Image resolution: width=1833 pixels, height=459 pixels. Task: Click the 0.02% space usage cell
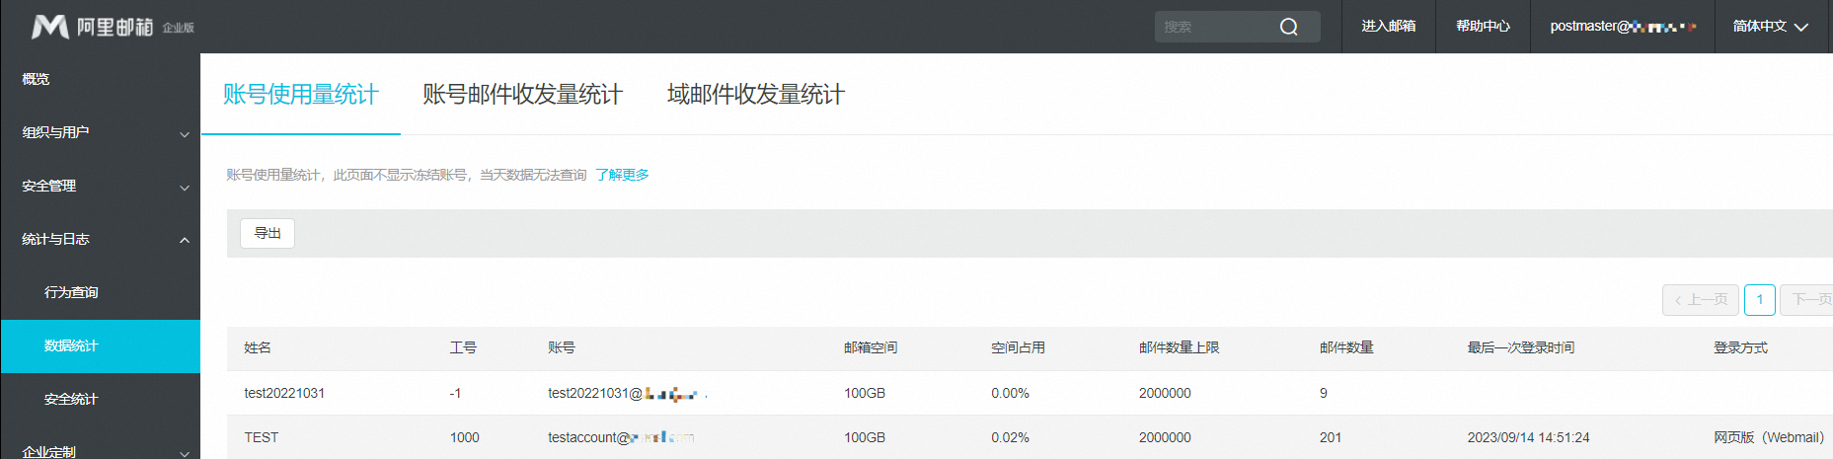pyautogui.click(x=1010, y=437)
